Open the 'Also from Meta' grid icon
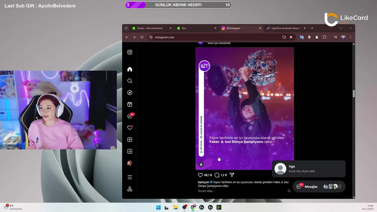The height and width of the screenshot is (212, 377). pos(130,189)
